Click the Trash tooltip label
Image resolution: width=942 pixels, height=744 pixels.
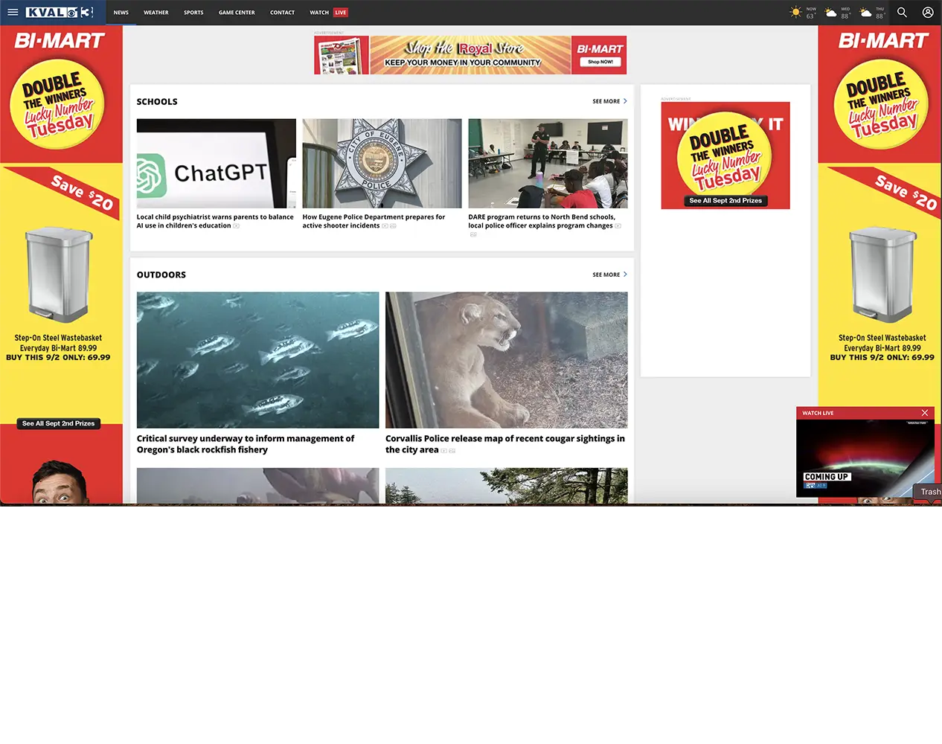pos(930,492)
